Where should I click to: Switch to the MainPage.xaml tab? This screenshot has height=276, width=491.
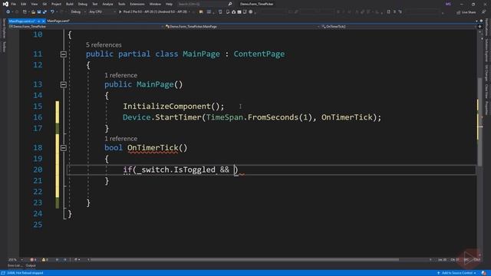click(x=58, y=21)
